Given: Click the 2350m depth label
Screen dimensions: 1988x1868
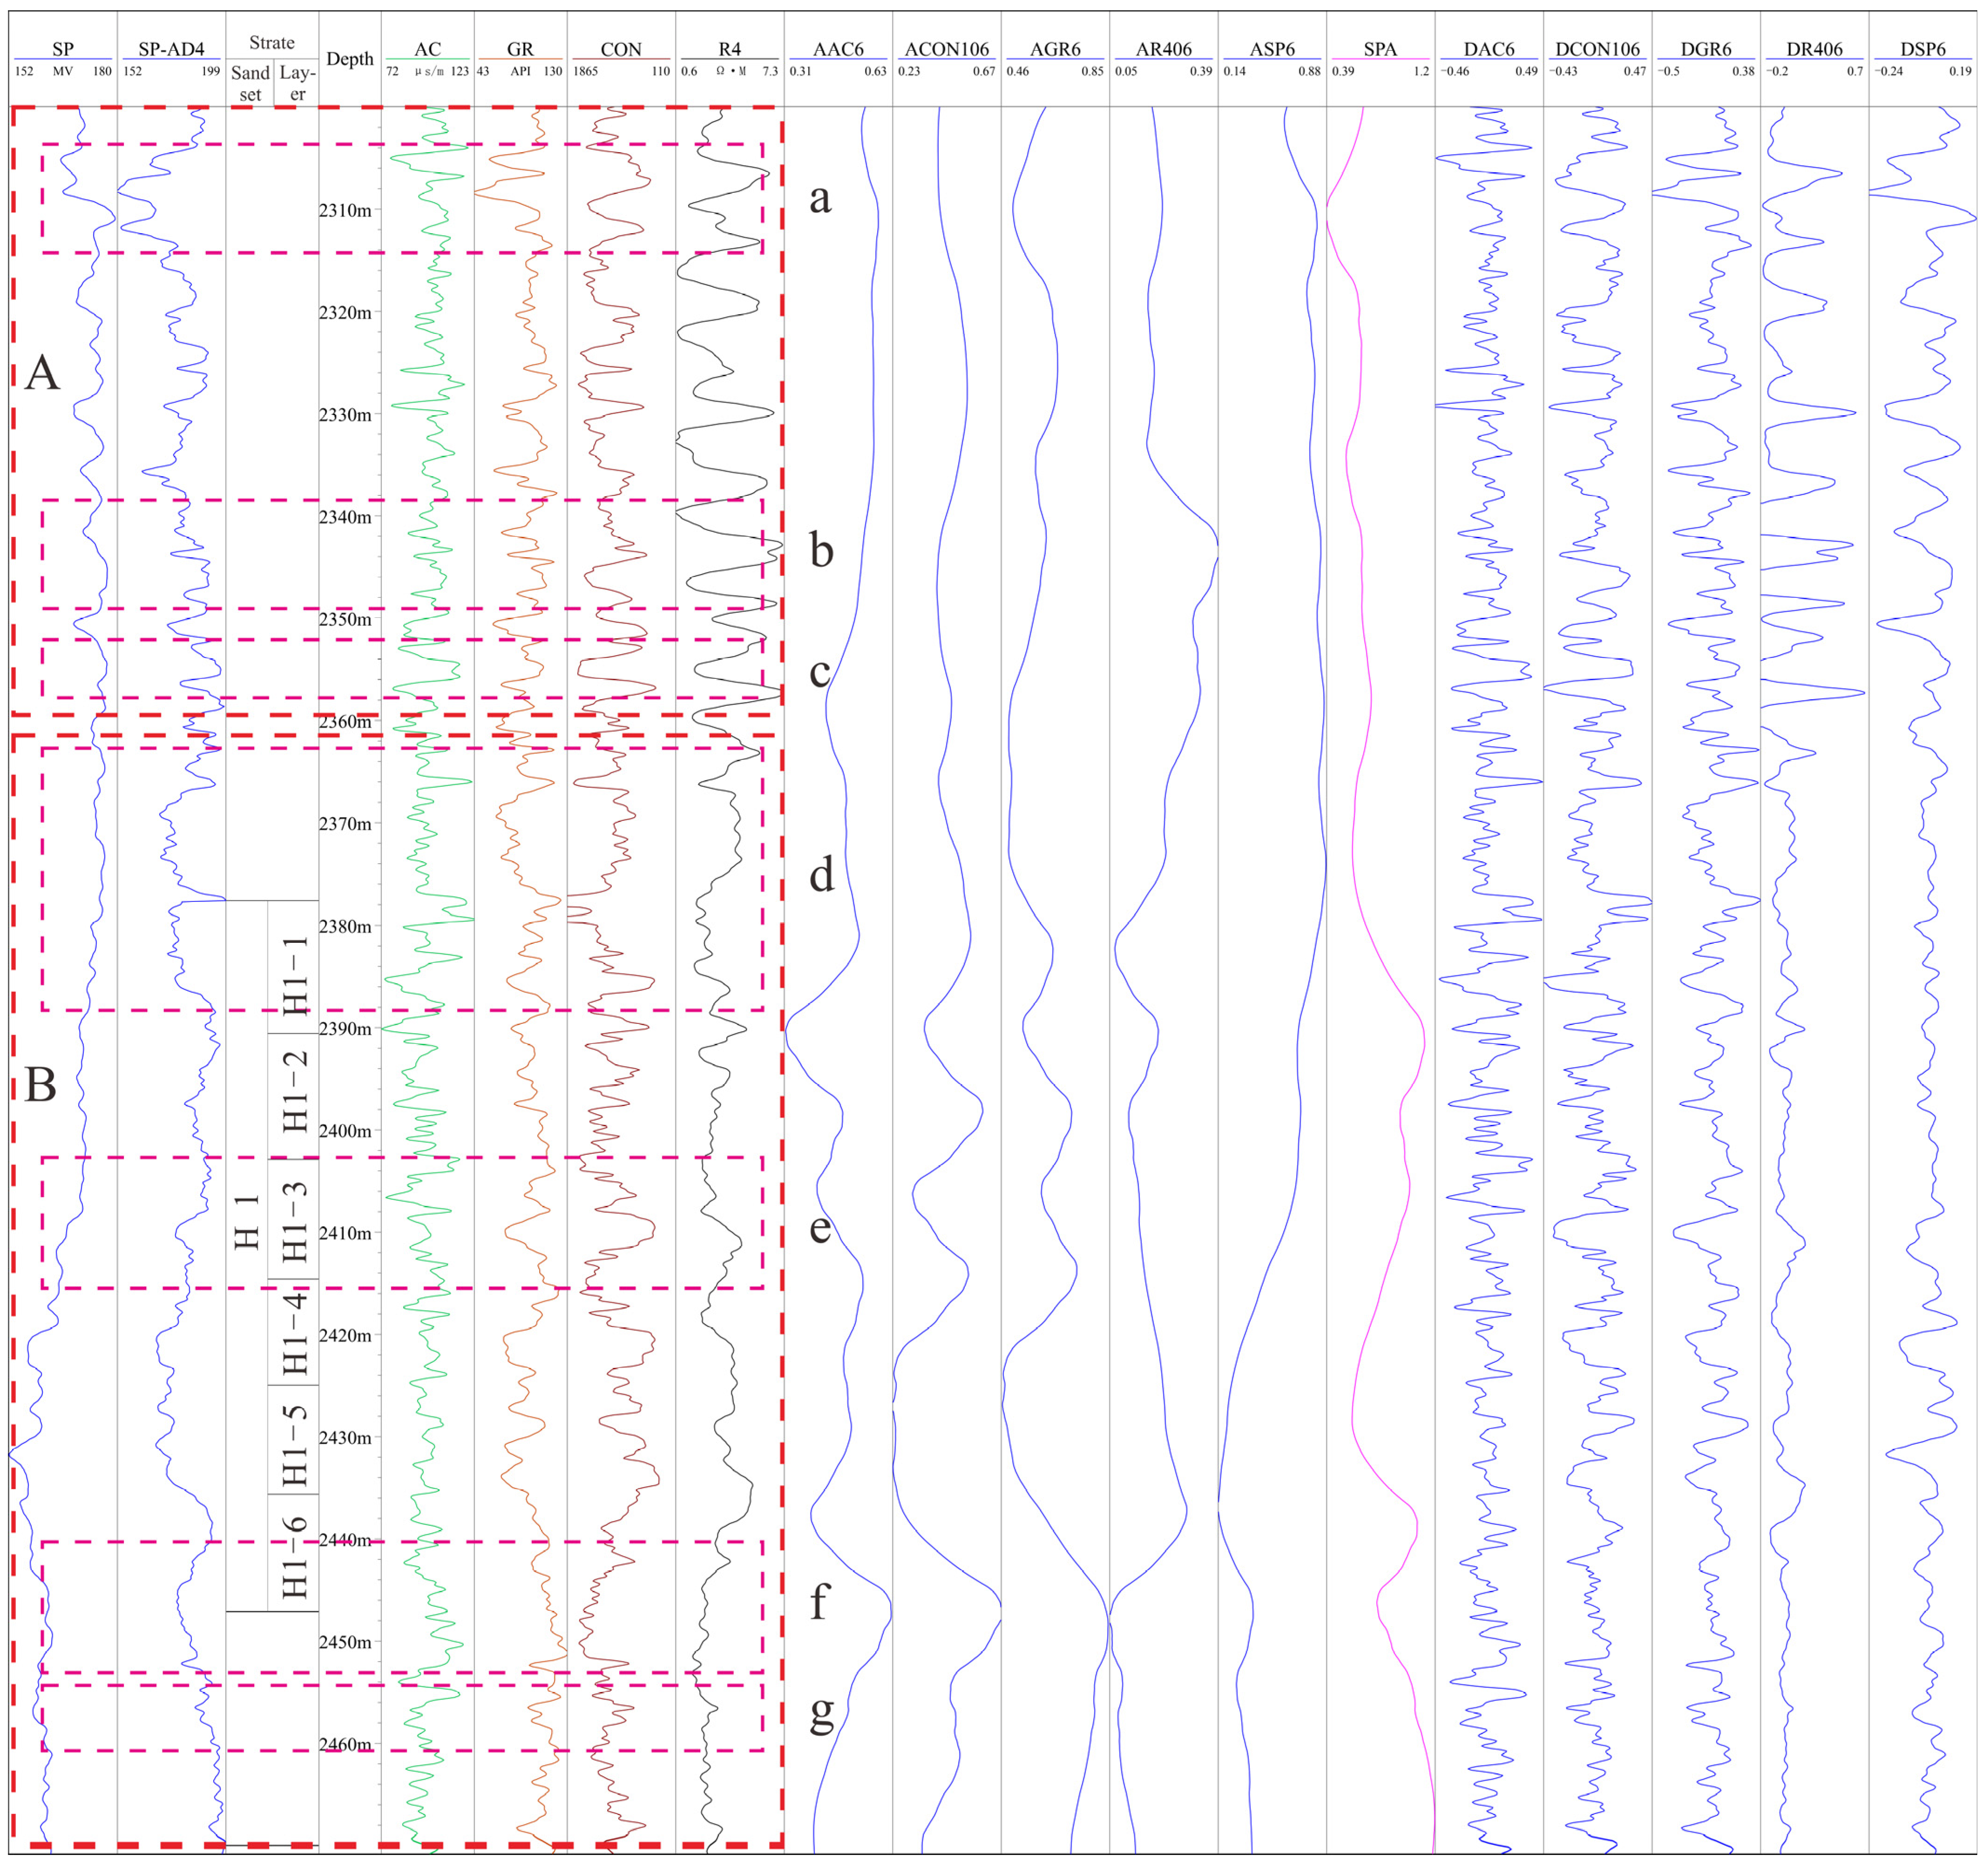Looking at the screenshot, I should (345, 619).
